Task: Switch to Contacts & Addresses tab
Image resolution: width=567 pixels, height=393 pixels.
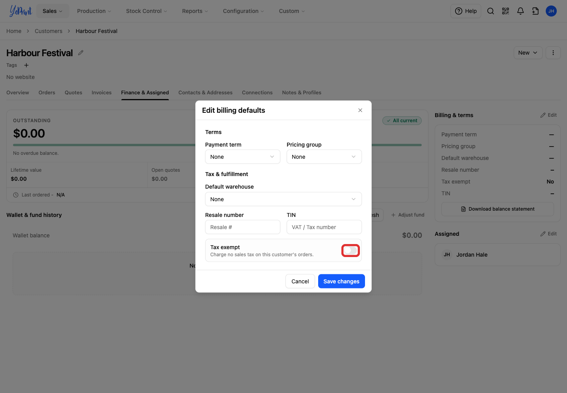Action: (x=206, y=93)
